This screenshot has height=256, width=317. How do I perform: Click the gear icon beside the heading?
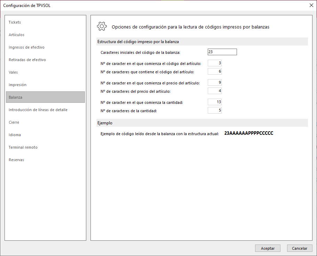(x=102, y=26)
